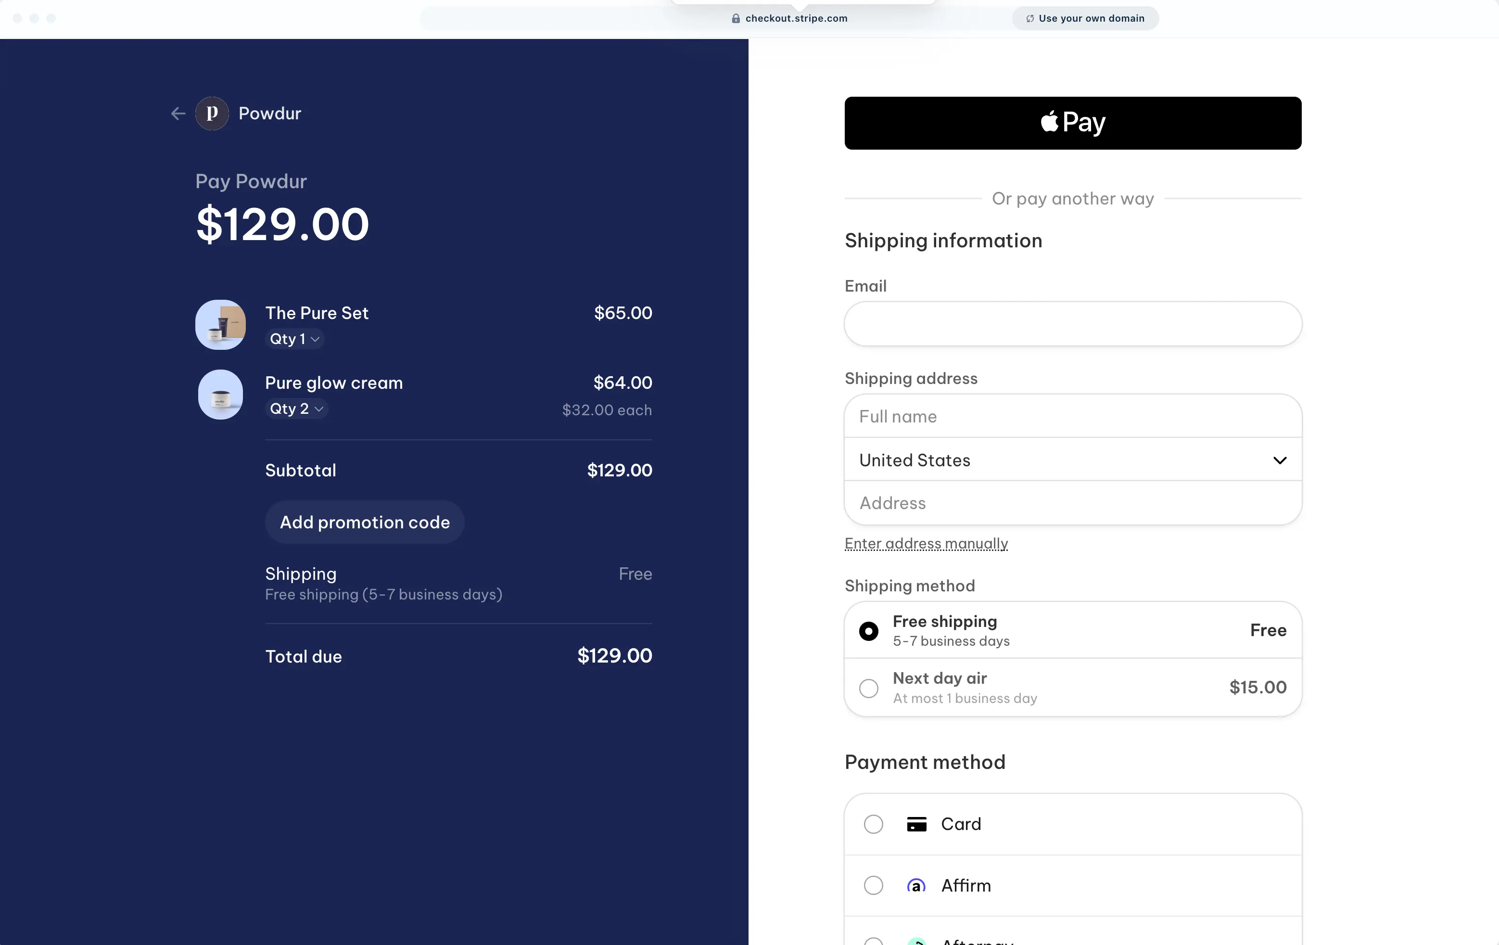Click the Pure glow cream product thumbnail
This screenshot has width=1499, height=945.
(x=220, y=394)
